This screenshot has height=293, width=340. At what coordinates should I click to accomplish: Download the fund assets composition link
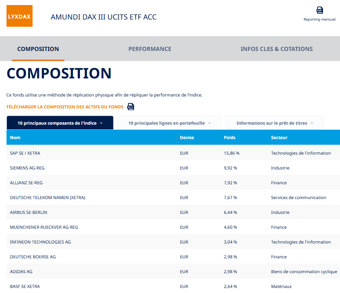coord(65,107)
